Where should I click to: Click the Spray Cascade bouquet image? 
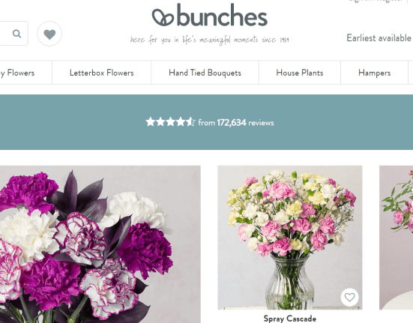290,238
